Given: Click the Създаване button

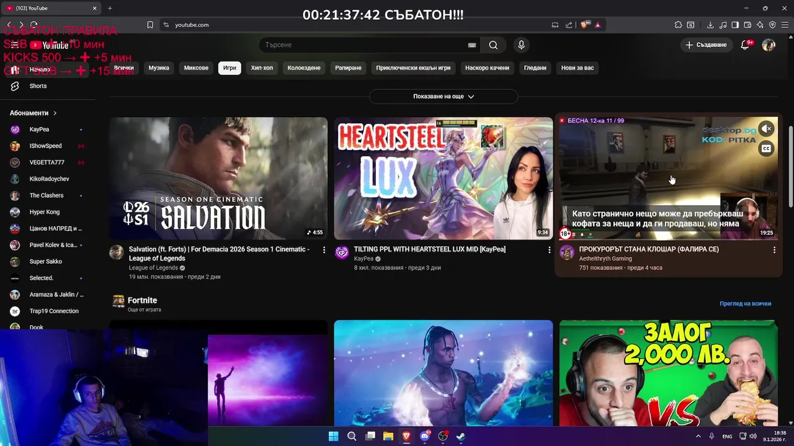Looking at the screenshot, I should tap(706, 45).
